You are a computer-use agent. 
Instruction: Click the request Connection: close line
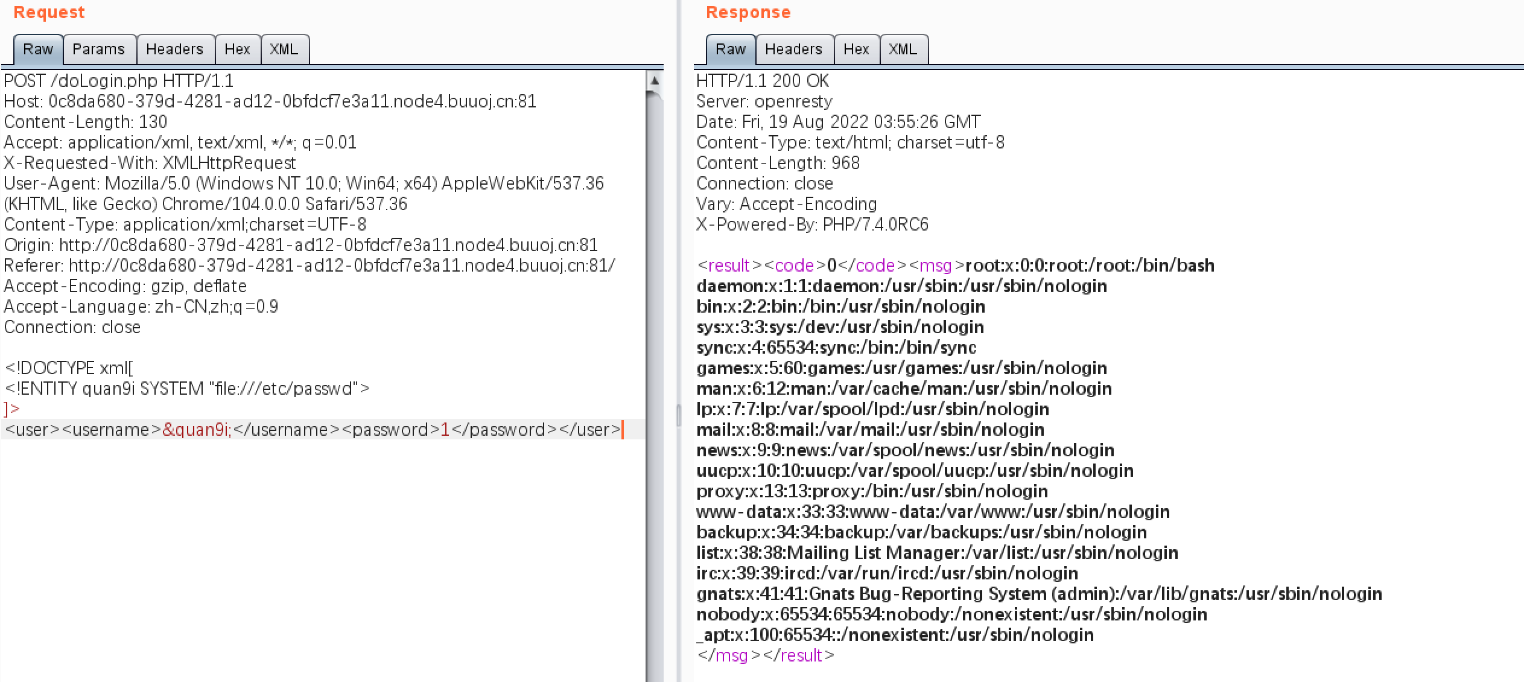72,327
